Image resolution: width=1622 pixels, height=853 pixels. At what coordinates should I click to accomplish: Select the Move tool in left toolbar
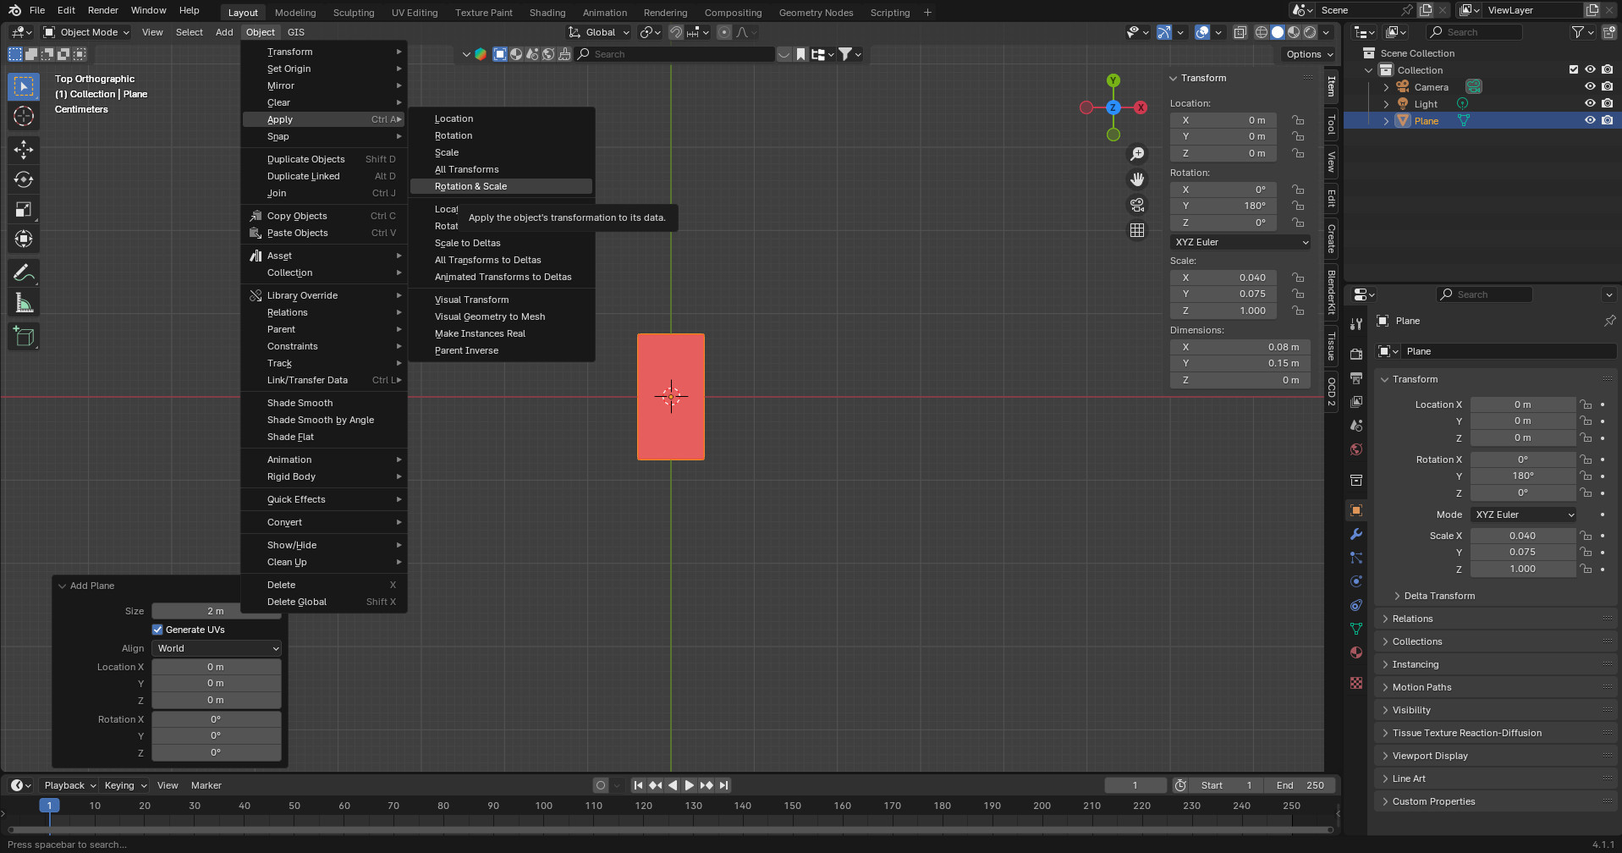pyautogui.click(x=24, y=150)
